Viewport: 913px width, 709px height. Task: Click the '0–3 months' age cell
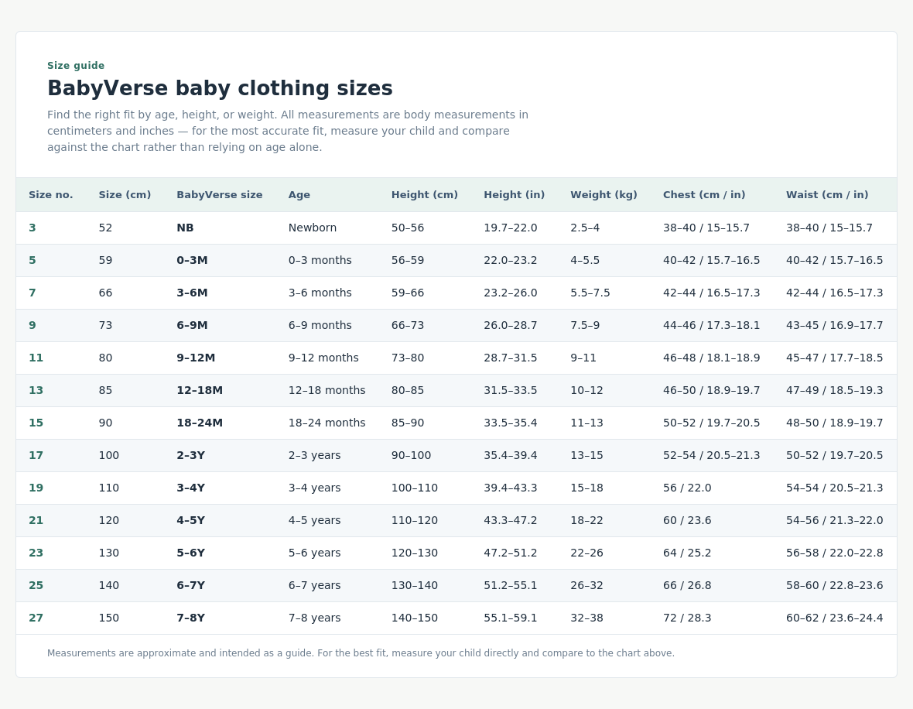[320, 260]
